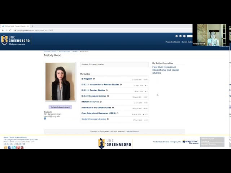Screen dimensions: 231x173
Task: Open International and Global Studies guide
Action: click(x=96, y=107)
